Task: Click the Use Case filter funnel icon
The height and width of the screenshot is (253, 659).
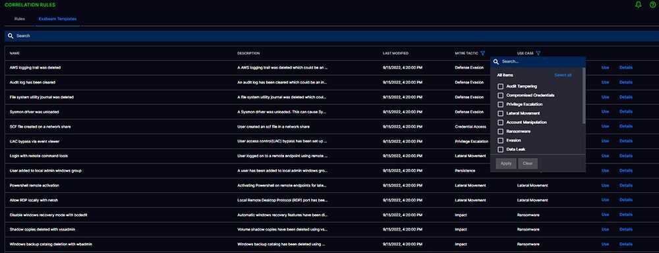Action: [x=538, y=53]
